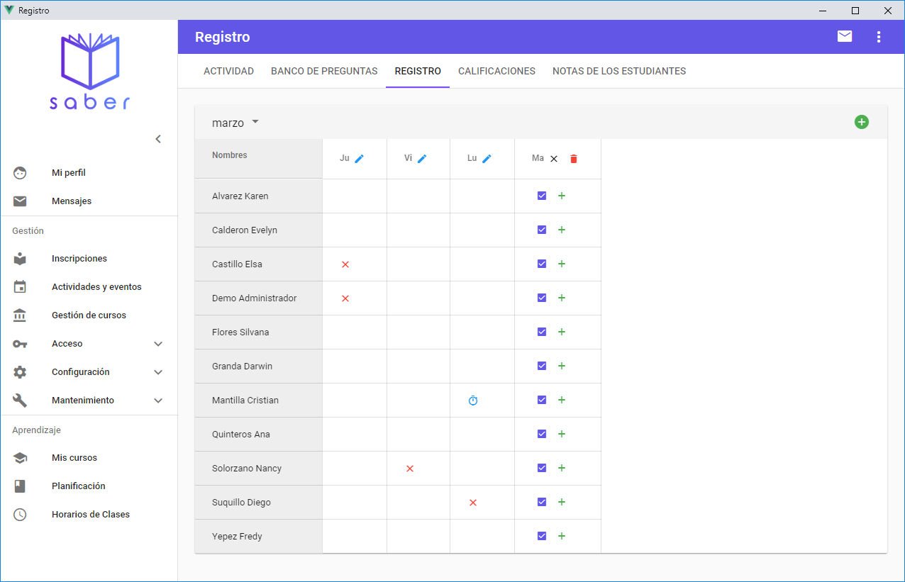Select the Yepez Fredy name row
The width and height of the screenshot is (905, 582).
coord(259,537)
